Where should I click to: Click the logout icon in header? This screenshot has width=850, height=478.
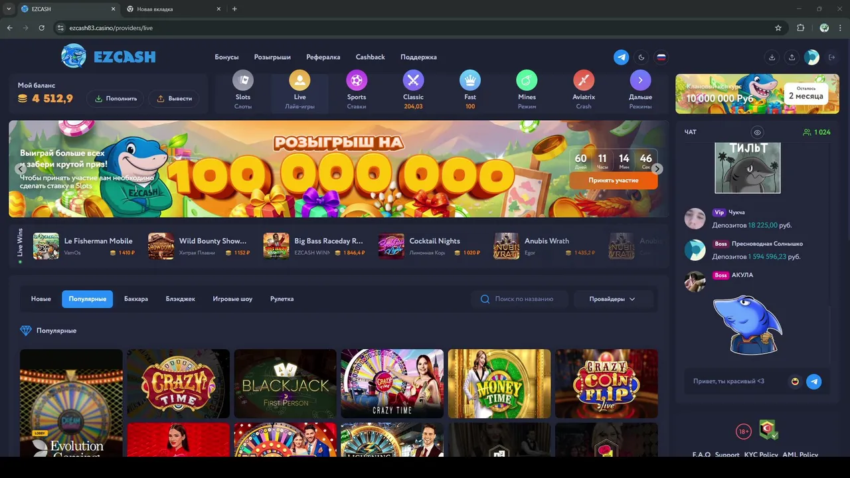(832, 57)
